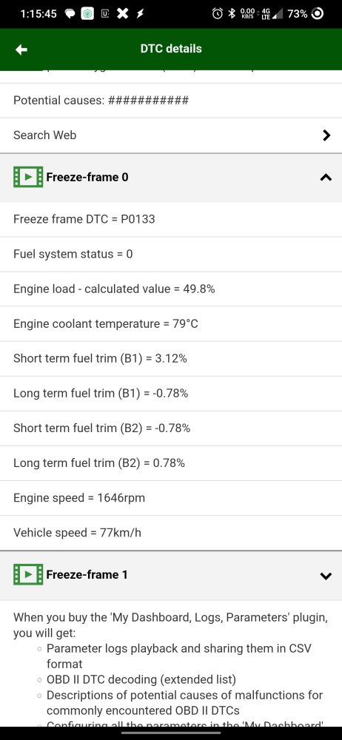Open Search Web via the right arrow
Image resolution: width=342 pixels, height=740 pixels.
[x=326, y=135]
